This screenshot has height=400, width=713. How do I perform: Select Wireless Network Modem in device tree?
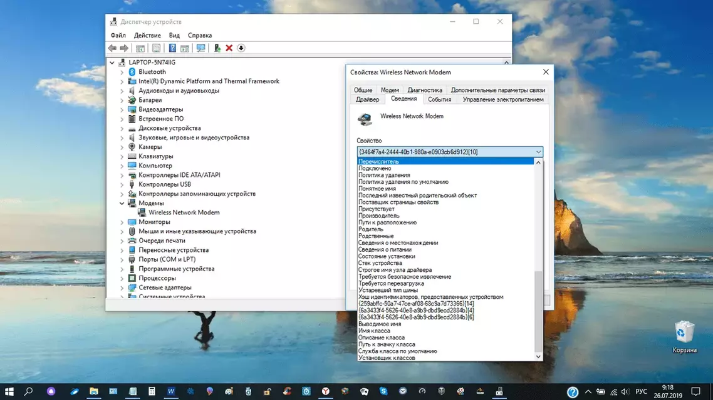[184, 212]
